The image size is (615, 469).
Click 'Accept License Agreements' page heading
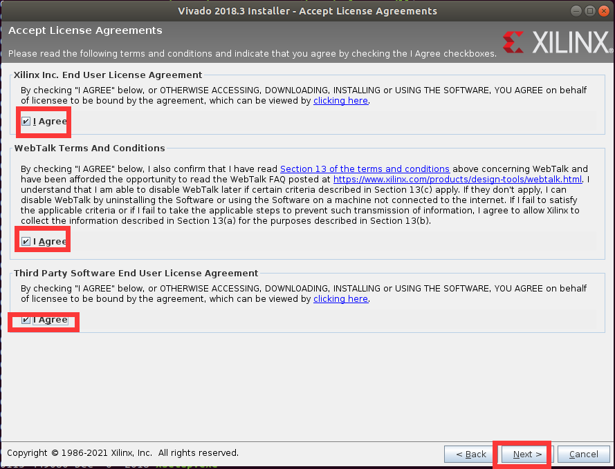[x=85, y=30]
